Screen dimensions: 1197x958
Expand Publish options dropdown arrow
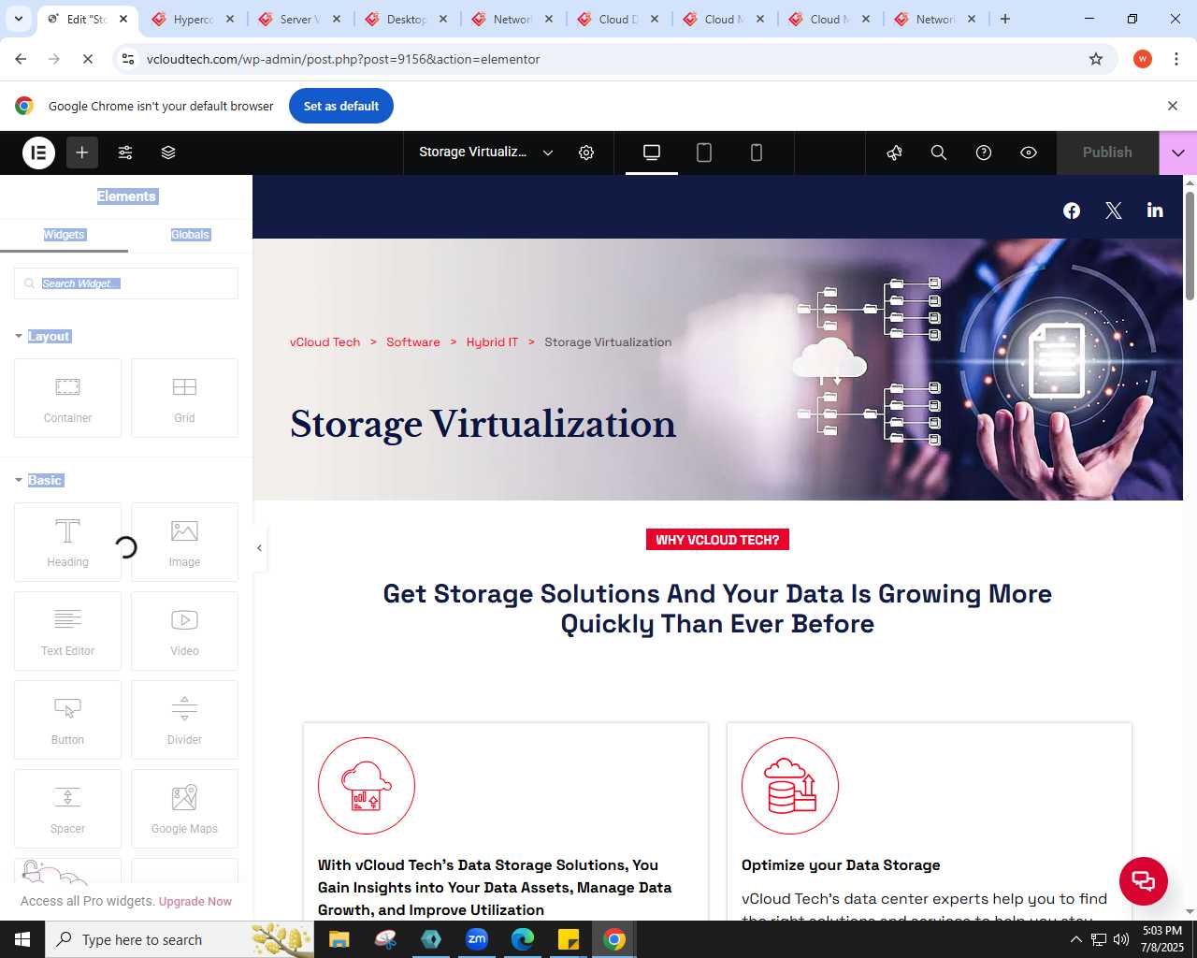[1178, 152]
